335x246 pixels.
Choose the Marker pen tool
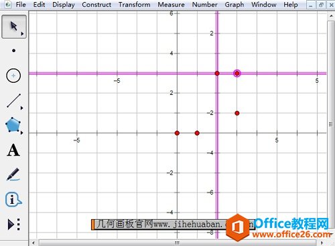point(13,174)
